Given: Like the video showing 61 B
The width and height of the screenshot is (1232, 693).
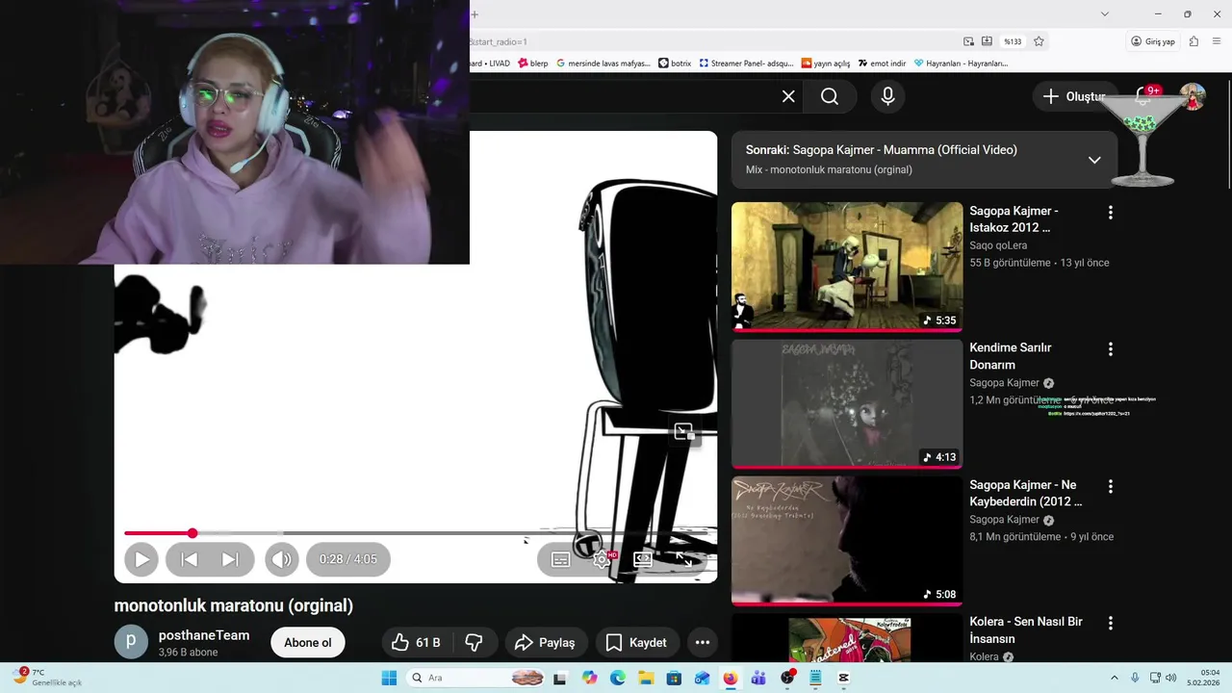Looking at the screenshot, I should click(417, 643).
